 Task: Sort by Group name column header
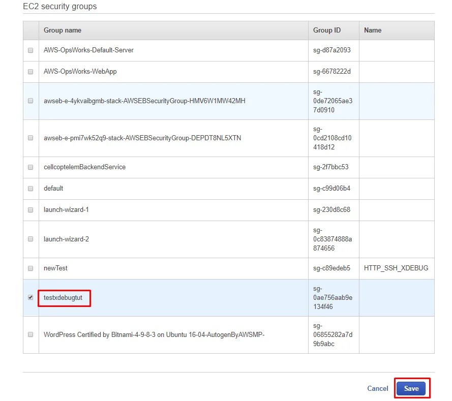63,30
